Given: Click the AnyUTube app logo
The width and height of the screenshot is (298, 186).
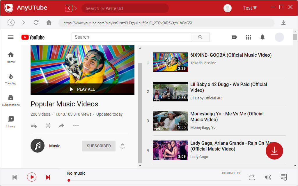Looking at the screenshot, I should [9, 8].
